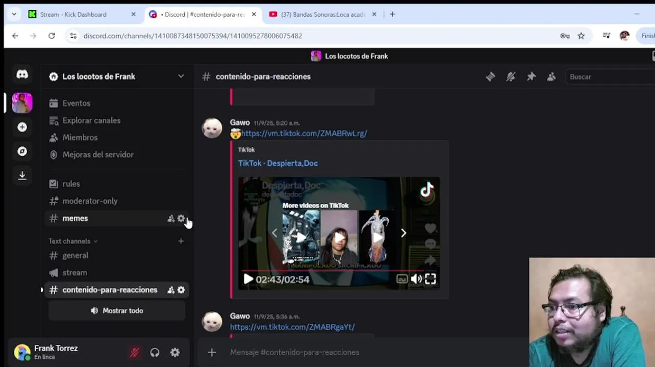Switch to YouTube Bandas Sonoras tab

(322, 14)
